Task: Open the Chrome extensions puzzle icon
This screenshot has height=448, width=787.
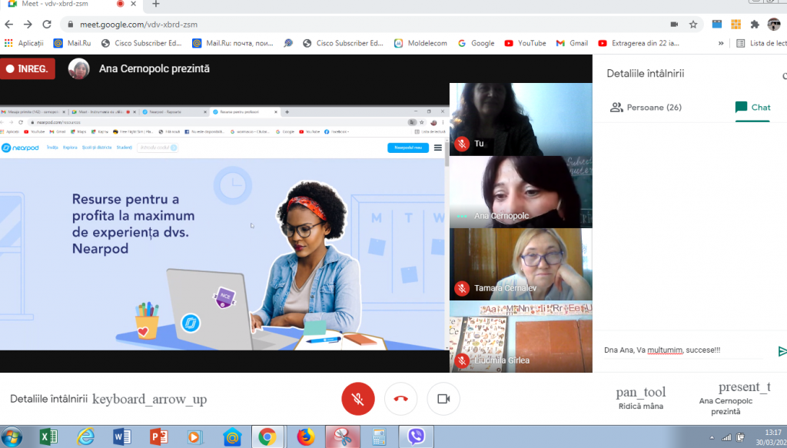Action: pyautogui.click(x=754, y=24)
